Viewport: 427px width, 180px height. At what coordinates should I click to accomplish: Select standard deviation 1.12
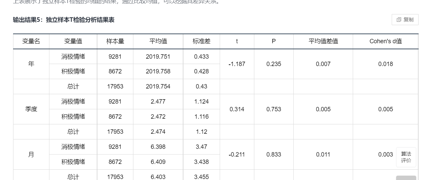click(x=202, y=132)
